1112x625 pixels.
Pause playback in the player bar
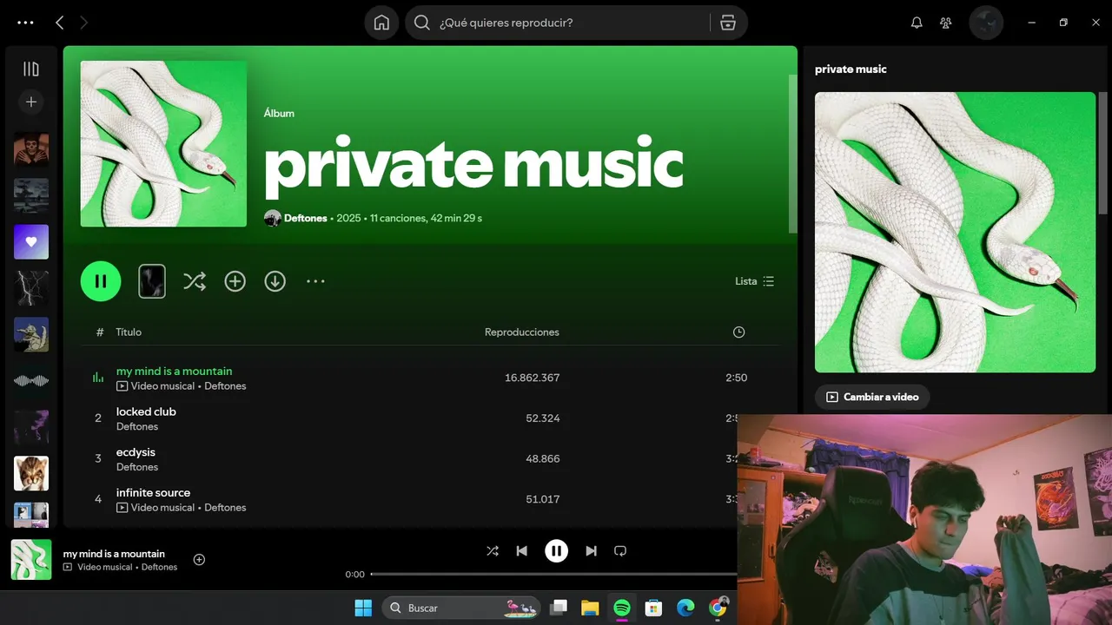click(556, 550)
